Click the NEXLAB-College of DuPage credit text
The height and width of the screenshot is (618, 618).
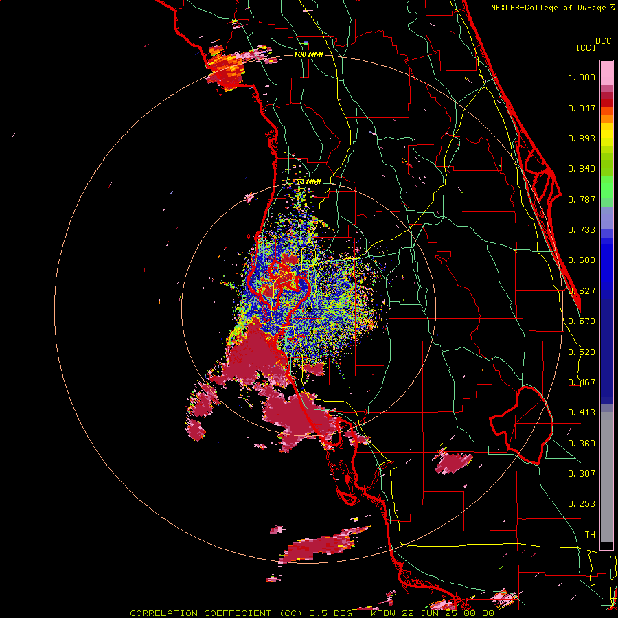552,8
